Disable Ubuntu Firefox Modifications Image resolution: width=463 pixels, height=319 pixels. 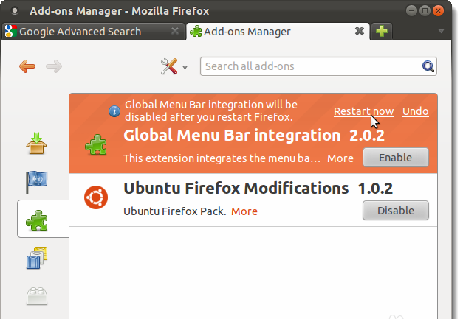[x=396, y=211]
